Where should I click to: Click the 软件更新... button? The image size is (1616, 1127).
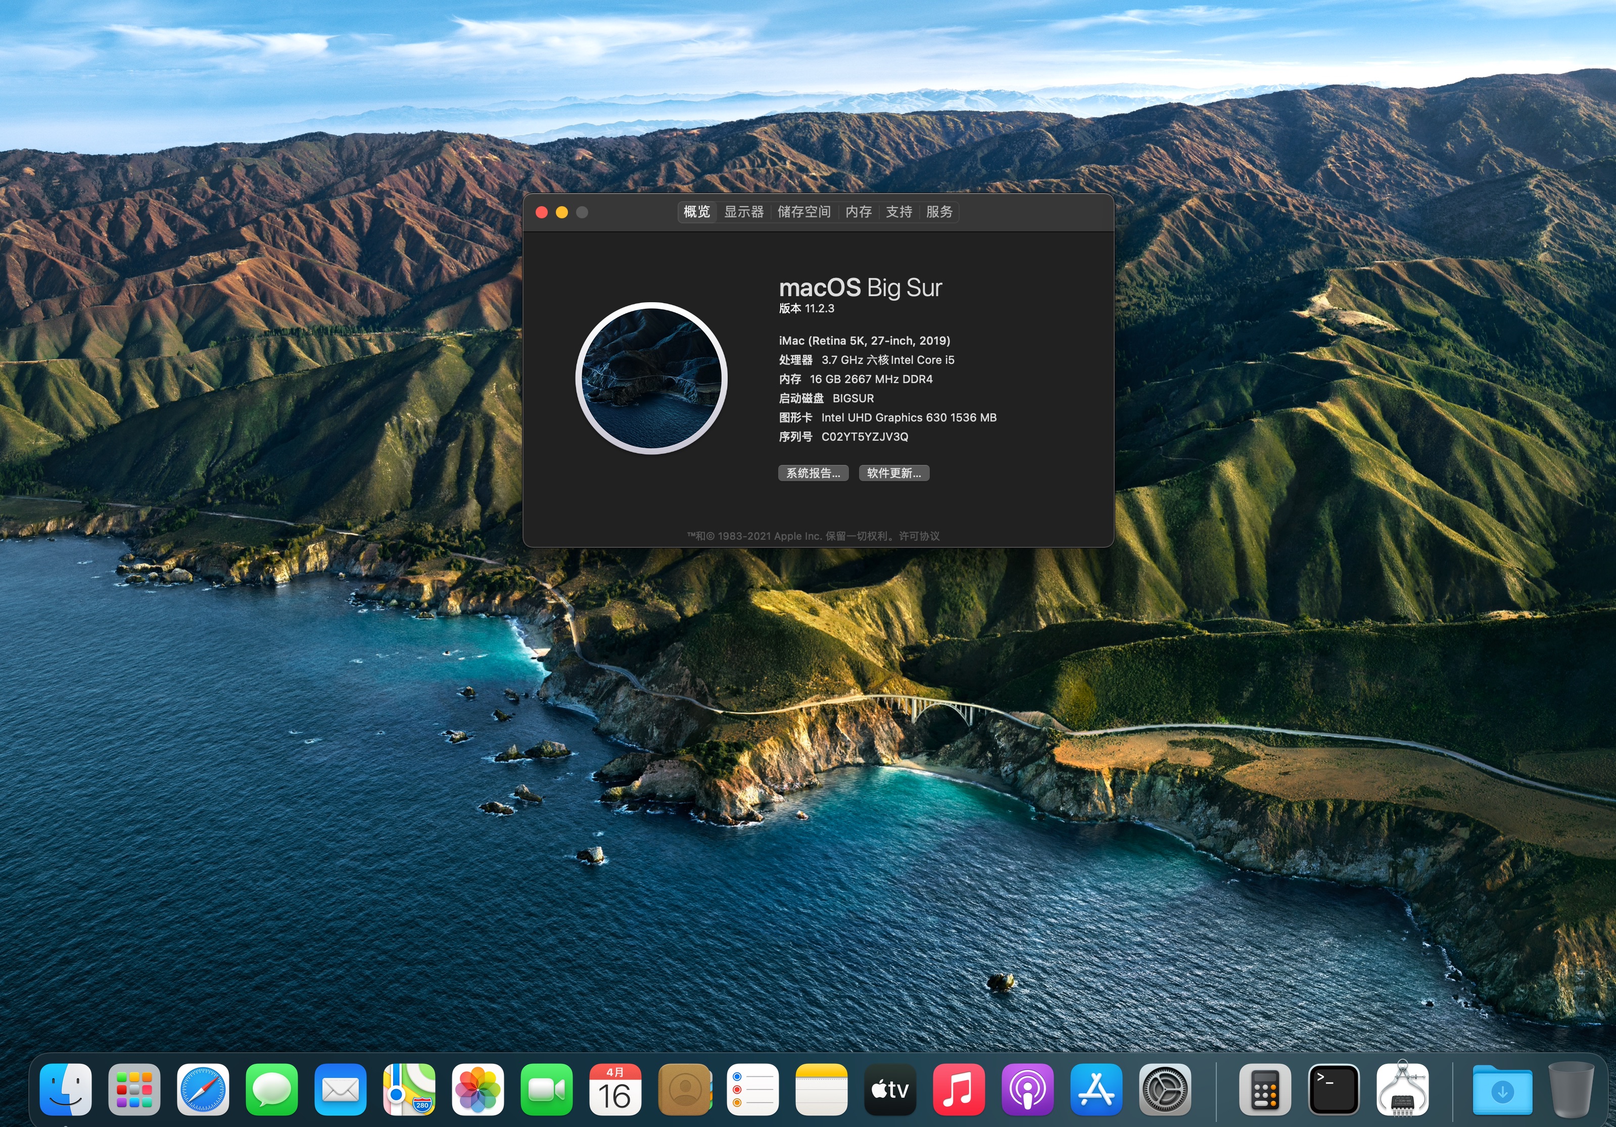pos(893,473)
